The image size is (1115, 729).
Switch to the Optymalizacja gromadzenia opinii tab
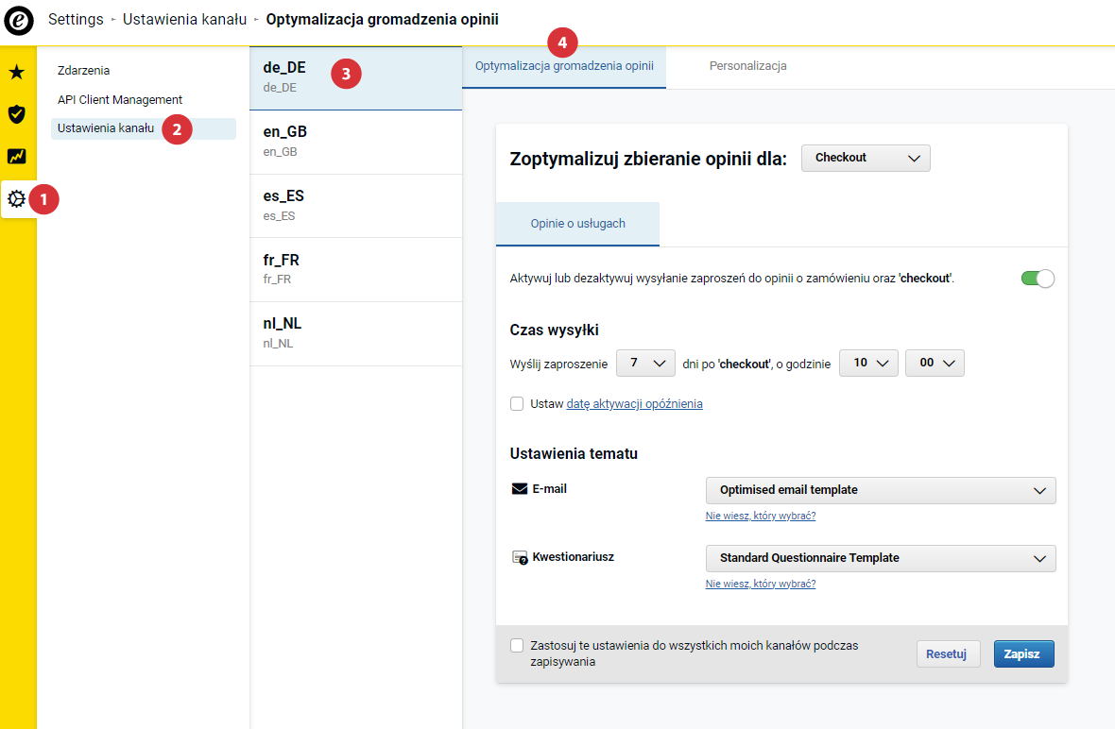564,66
